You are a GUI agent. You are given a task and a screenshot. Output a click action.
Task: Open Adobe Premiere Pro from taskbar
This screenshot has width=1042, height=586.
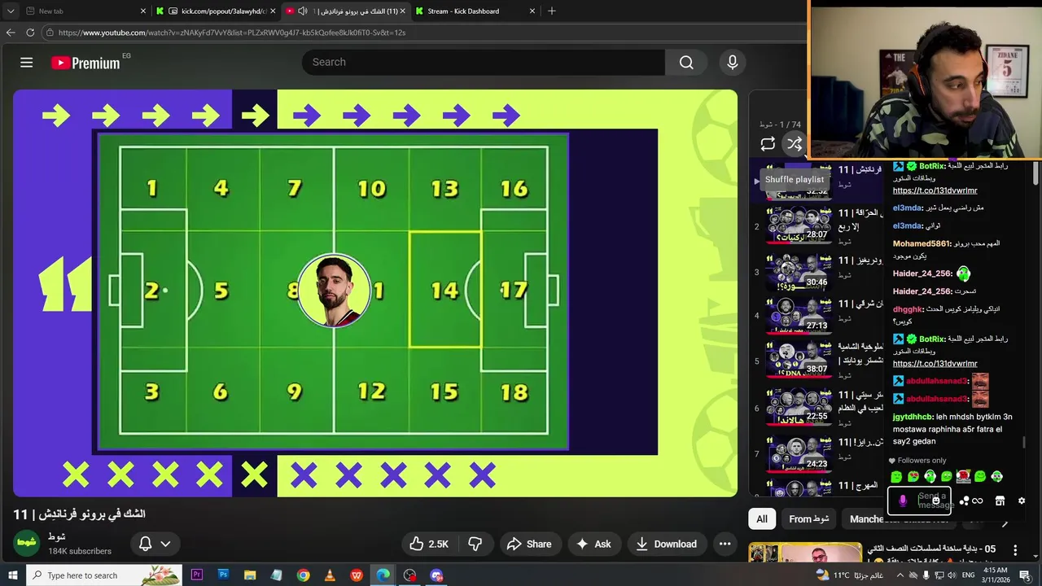click(196, 575)
